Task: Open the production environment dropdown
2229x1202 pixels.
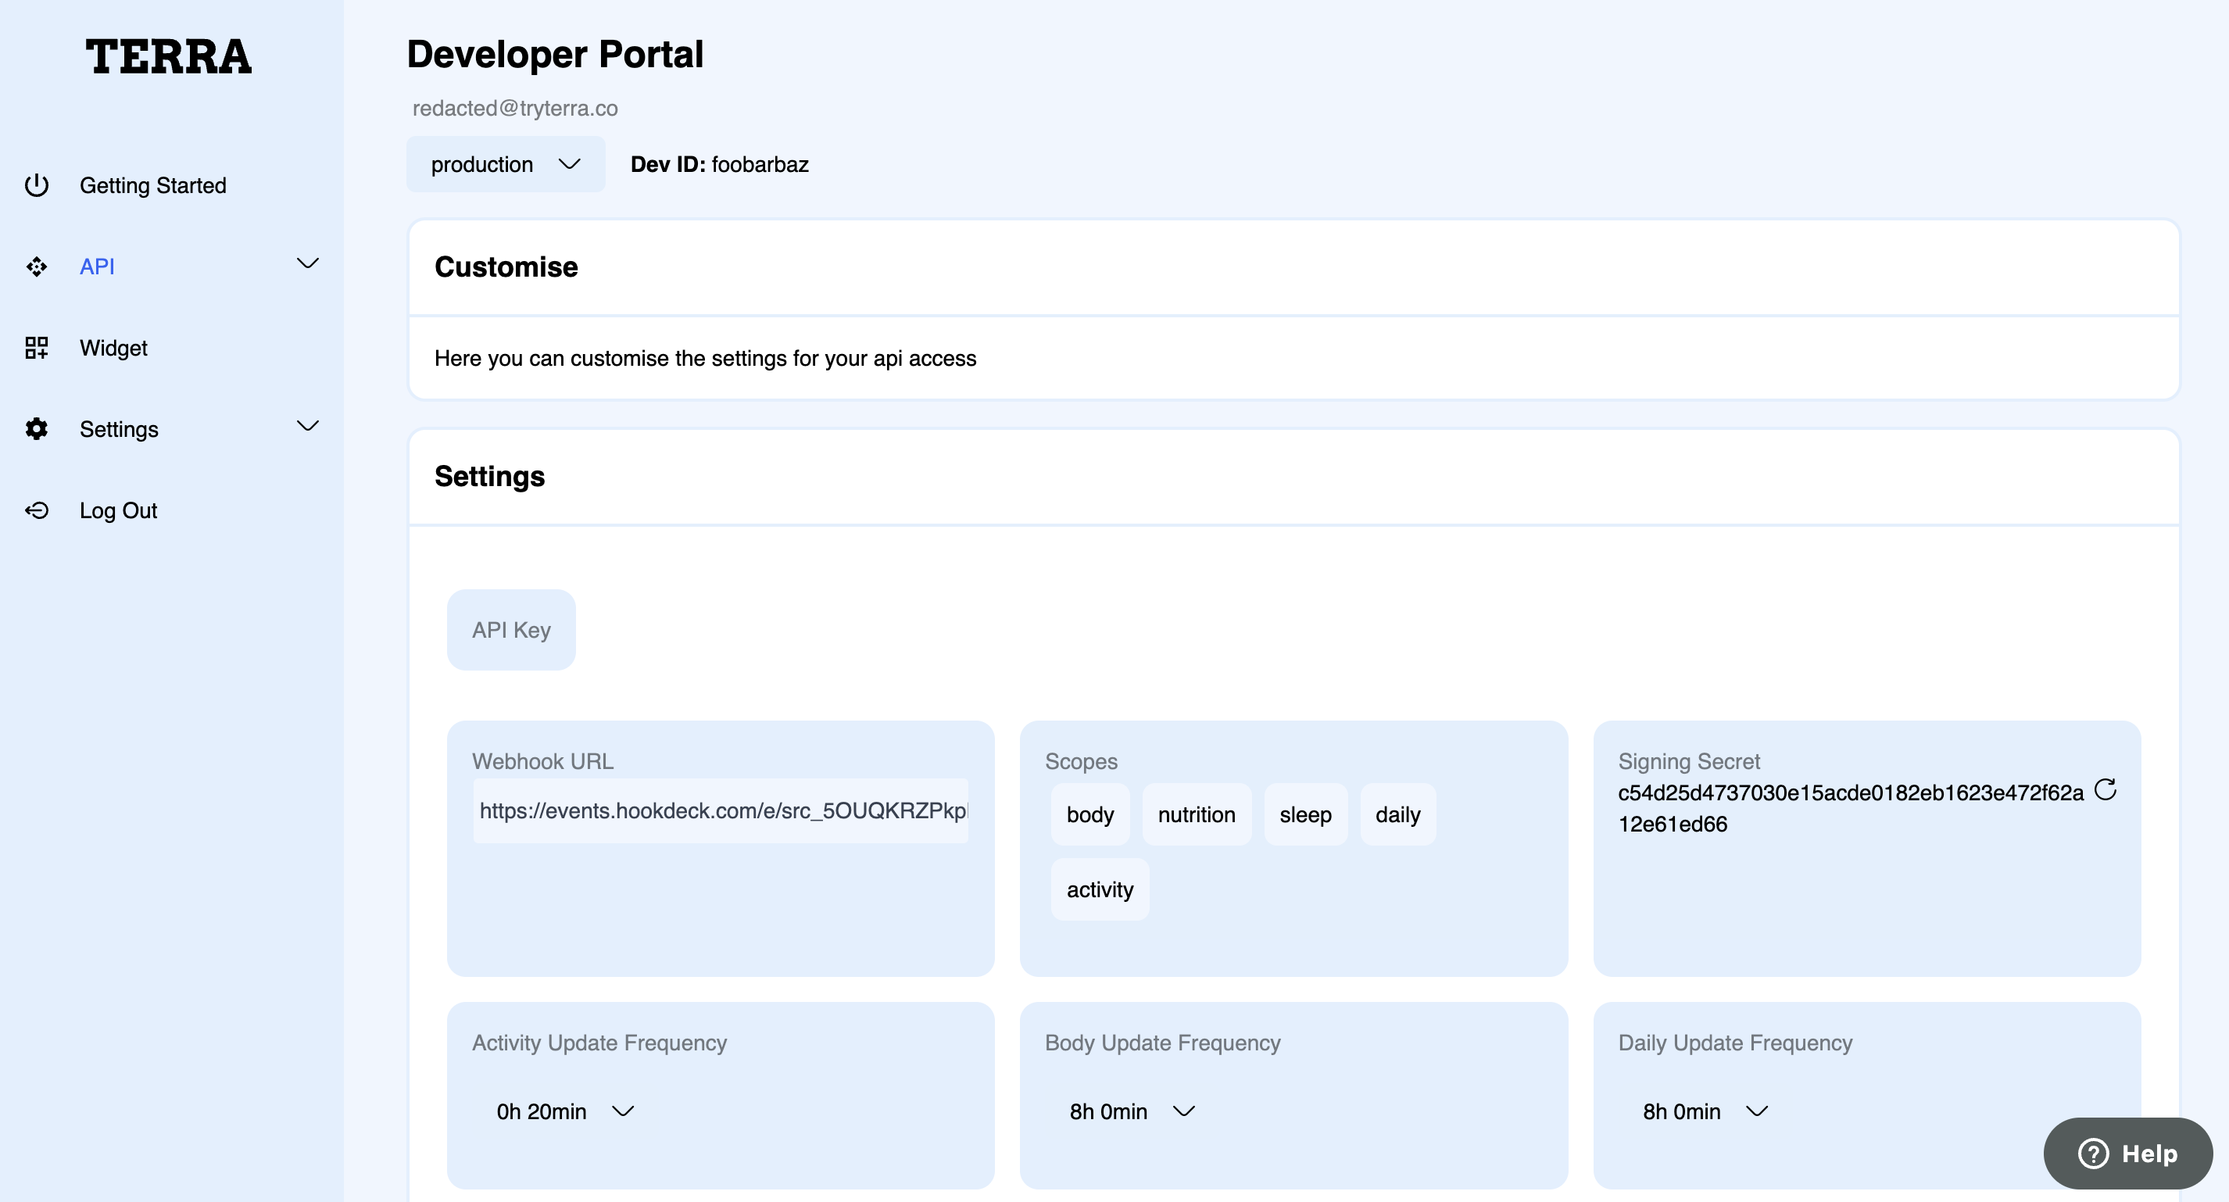Action: pyautogui.click(x=506, y=164)
